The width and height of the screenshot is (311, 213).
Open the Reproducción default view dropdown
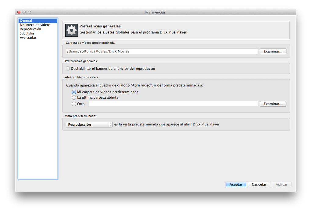[89, 125]
